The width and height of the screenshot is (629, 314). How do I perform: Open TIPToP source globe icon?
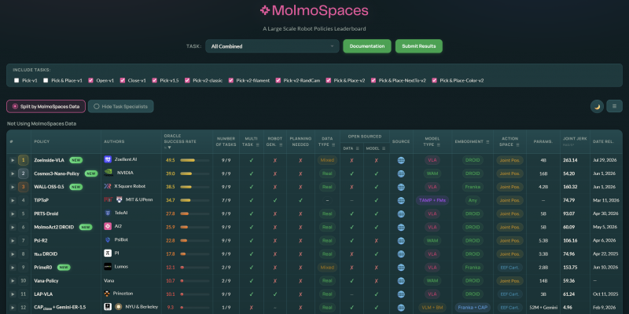(x=401, y=200)
